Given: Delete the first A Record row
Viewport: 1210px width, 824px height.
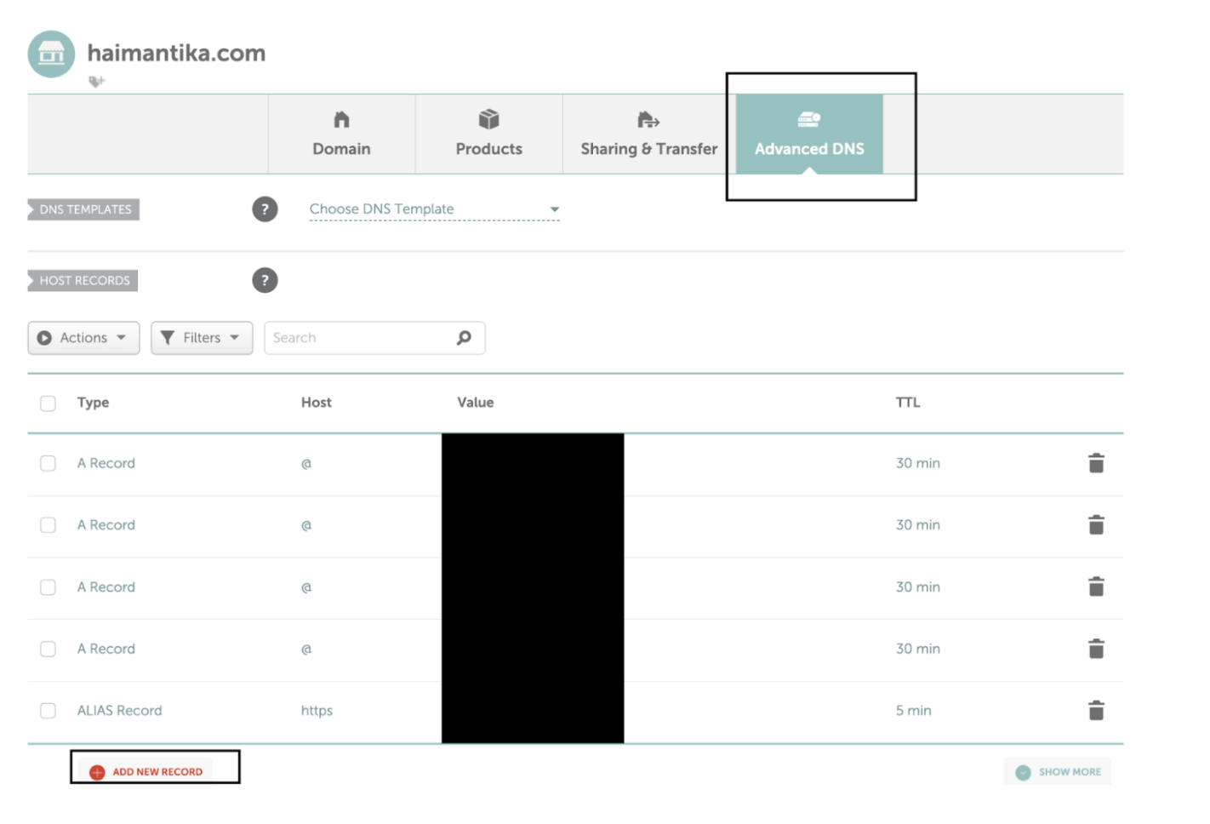Looking at the screenshot, I should [x=1096, y=463].
